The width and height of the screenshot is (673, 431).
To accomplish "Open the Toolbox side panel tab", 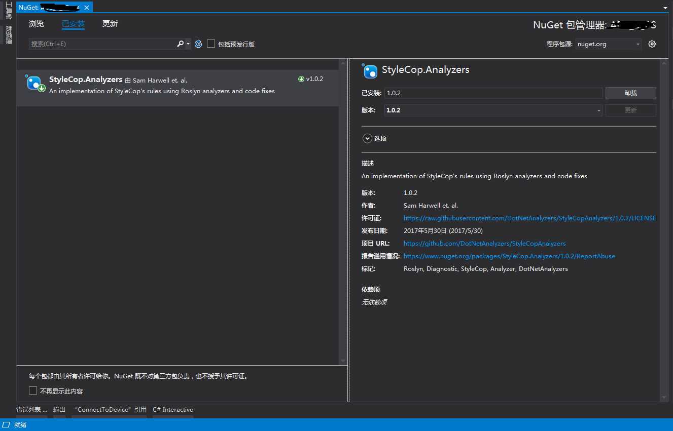I will coord(8,11).
